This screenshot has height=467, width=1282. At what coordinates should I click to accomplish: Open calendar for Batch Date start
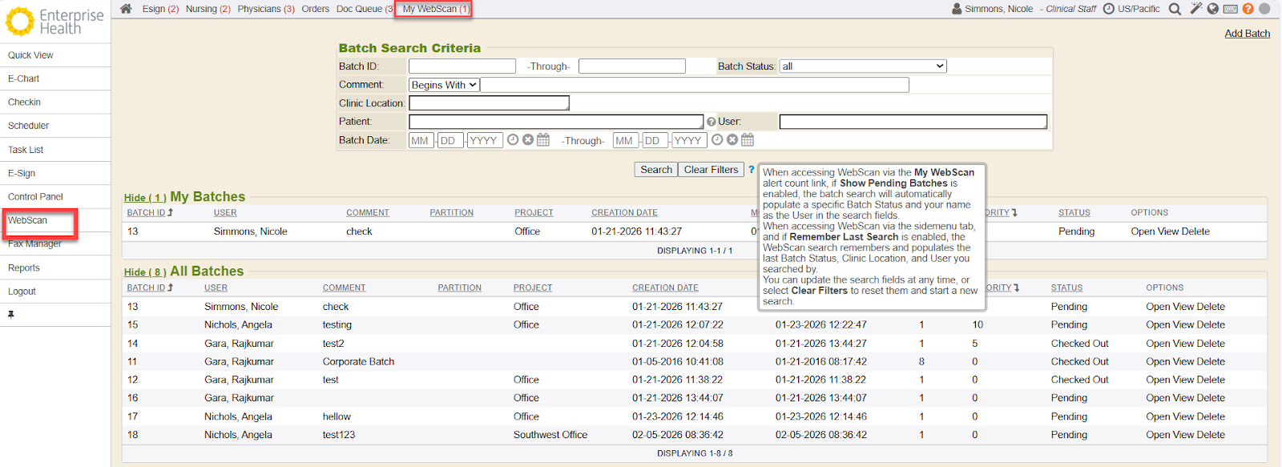(x=543, y=140)
